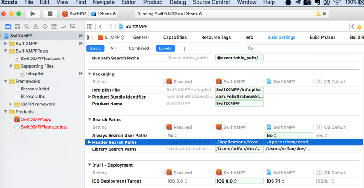Run the project with the Play button
The height and width of the screenshot is (188, 364).
(33, 14)
